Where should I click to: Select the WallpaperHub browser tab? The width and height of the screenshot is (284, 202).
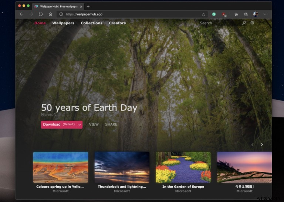[58, 7]
